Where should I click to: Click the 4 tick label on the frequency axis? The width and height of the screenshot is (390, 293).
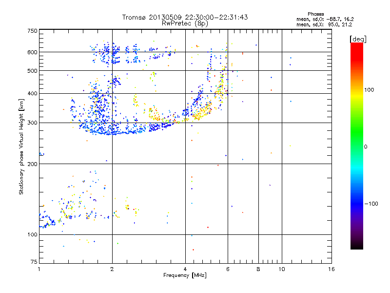coord(185,269)
